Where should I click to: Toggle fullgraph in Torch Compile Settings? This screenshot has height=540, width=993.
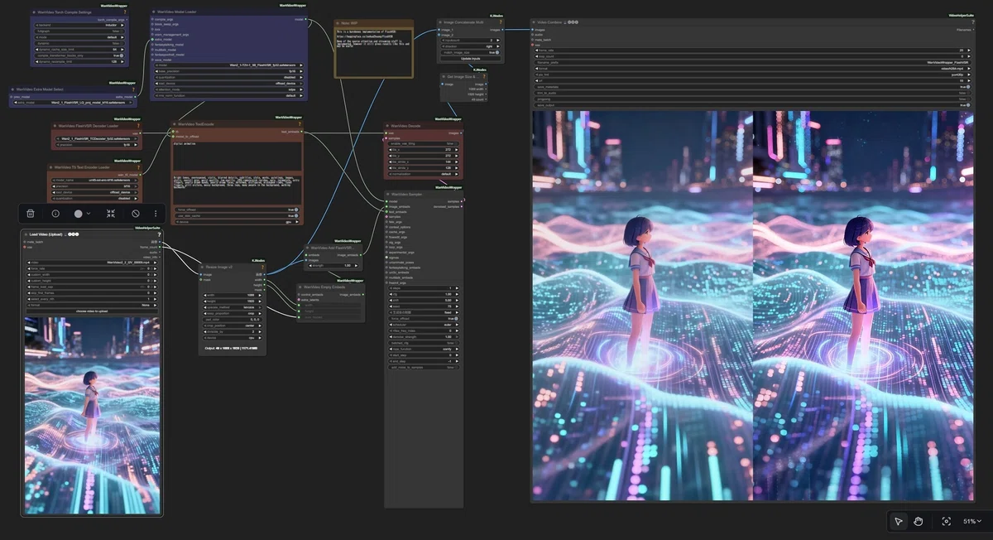(x=81, y=31)
